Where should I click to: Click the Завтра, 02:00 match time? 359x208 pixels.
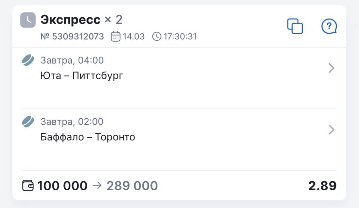[72, 122]
